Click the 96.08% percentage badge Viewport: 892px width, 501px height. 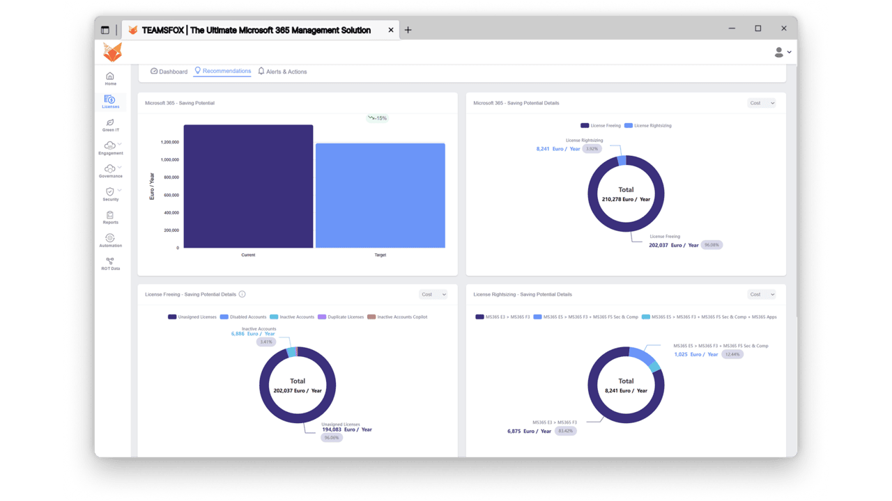tap(712, 245)
